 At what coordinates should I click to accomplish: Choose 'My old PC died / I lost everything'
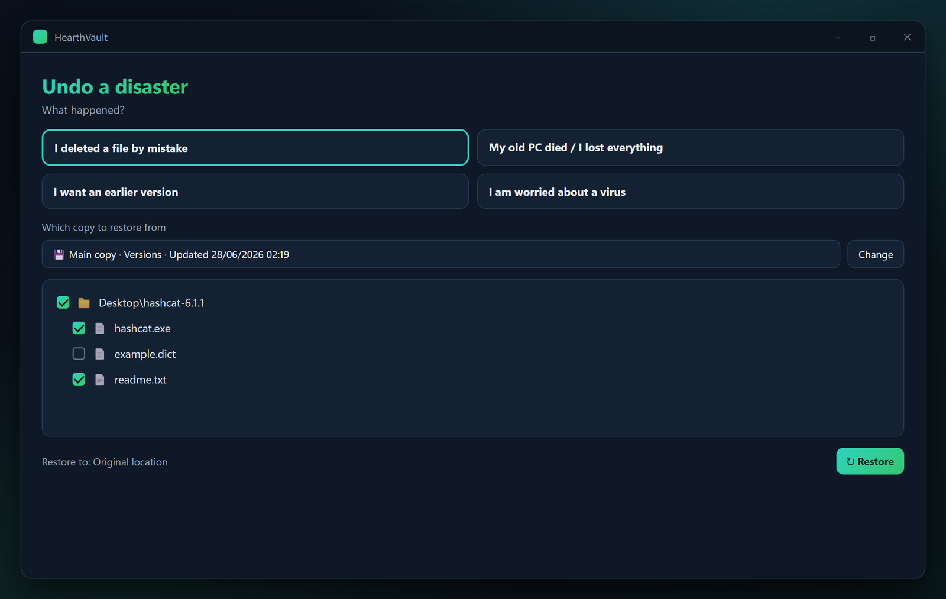(x=691, y=148)
